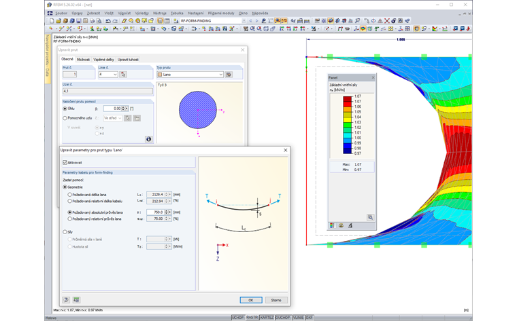Click the red X delete results icon
Image resolution: width=517 pixels, height=321 pixels.
pyautogui.click(x=387, y=21)
